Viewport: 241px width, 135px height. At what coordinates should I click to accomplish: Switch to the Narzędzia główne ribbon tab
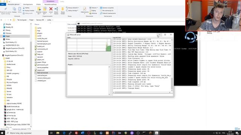14,4
